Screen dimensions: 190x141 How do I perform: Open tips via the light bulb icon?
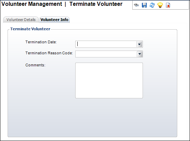(160, 5)
